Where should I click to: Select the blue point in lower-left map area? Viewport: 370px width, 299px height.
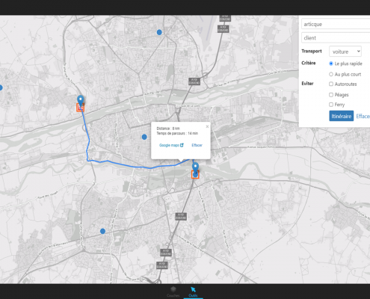(x=102, y=231)
